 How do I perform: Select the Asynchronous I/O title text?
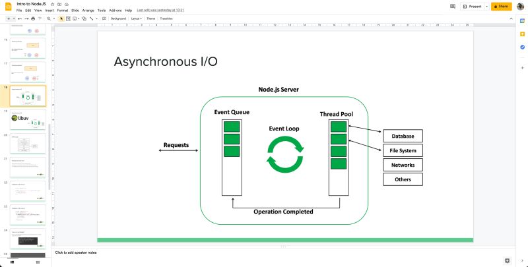[x=166, y=62]
